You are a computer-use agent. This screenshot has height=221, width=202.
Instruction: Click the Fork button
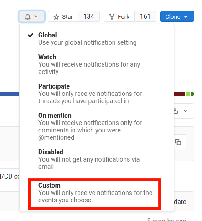point(119,16)
